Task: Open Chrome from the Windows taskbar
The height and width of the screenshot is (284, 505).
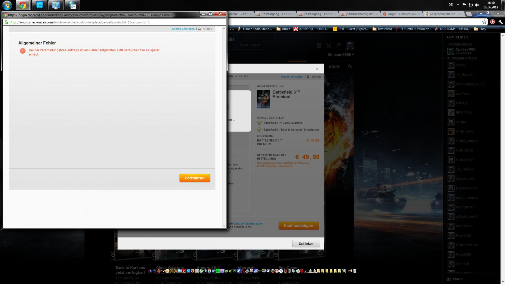Action: coord(22,5)
